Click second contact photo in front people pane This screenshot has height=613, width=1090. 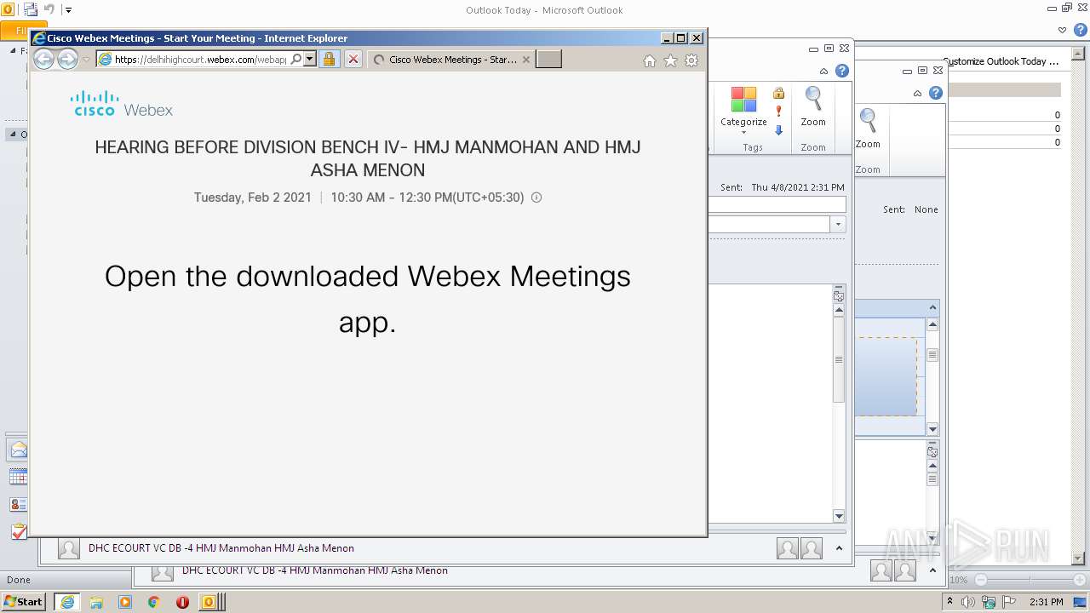click(812, 548)
